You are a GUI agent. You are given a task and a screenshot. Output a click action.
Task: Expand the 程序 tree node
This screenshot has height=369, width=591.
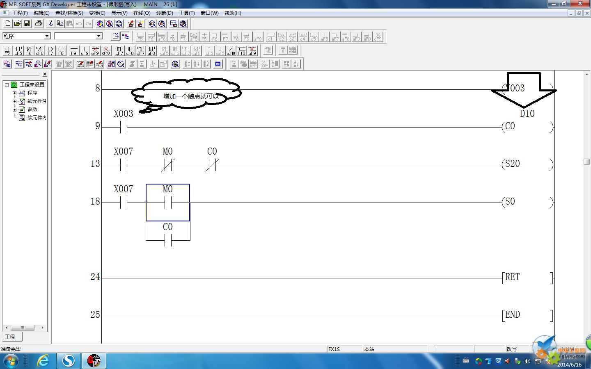[x=15, y=93]
